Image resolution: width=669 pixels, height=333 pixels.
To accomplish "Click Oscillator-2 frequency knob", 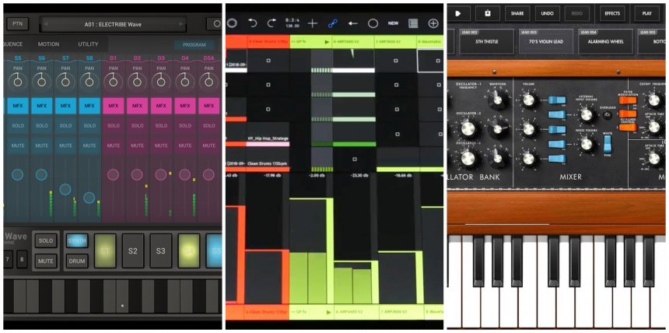I will click(468, 128).
